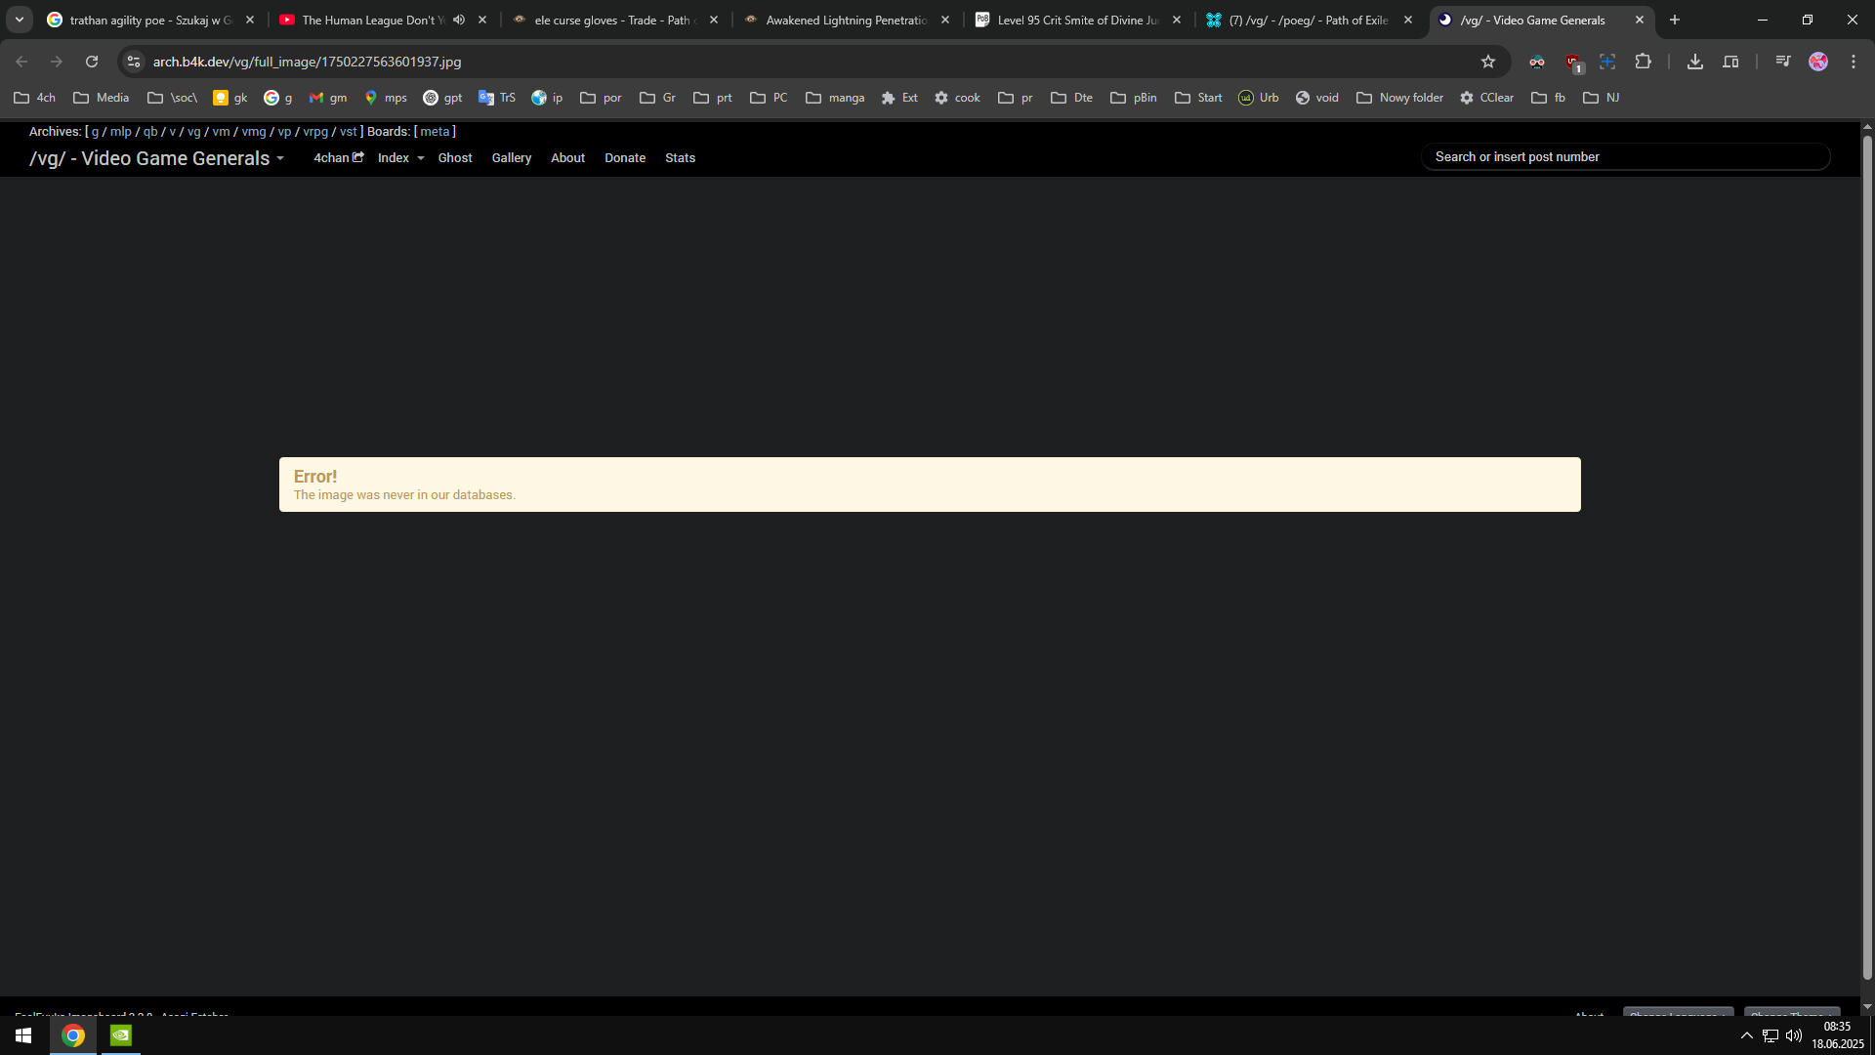Open the CClear bookmark

(1486, 98)
